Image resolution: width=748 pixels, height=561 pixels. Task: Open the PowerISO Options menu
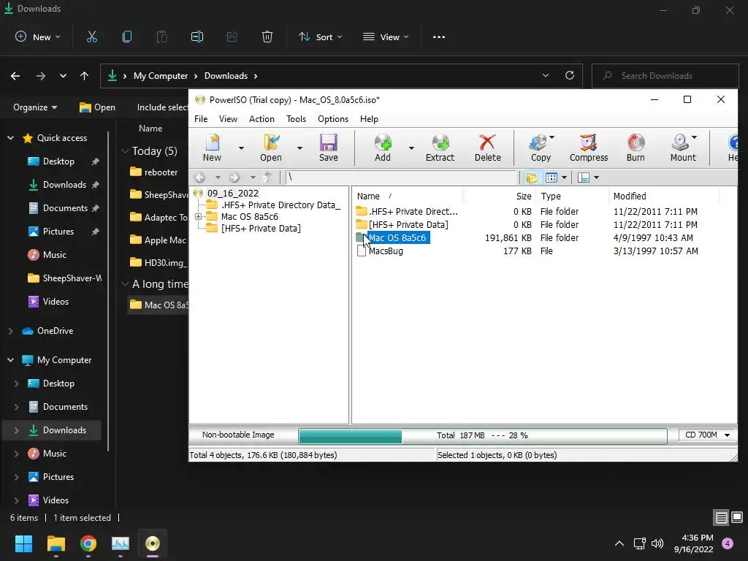pos(333,119)
